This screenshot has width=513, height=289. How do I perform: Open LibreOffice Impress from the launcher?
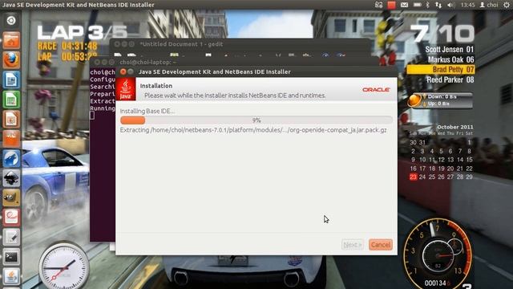point(11,119)
